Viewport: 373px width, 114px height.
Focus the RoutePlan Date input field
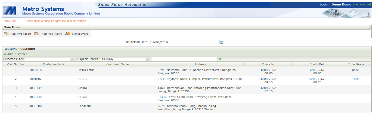[x=185, y=42]
